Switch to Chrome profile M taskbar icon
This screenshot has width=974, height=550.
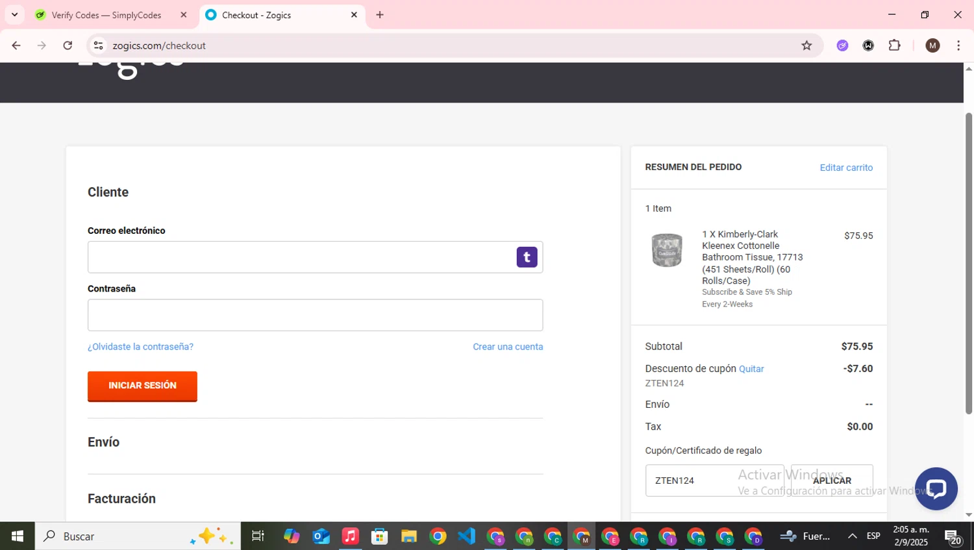(581, 536)
